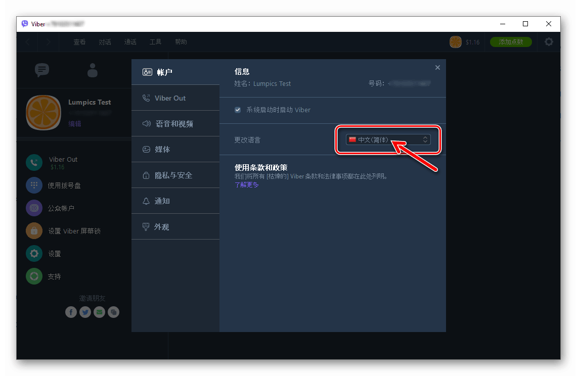The image size is (577, 376).
Task: Open the 查看 menu
Action: coord(79,42)
